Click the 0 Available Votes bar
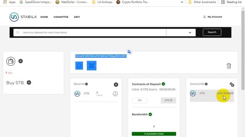Screen dimensions: 245x137 154,134
